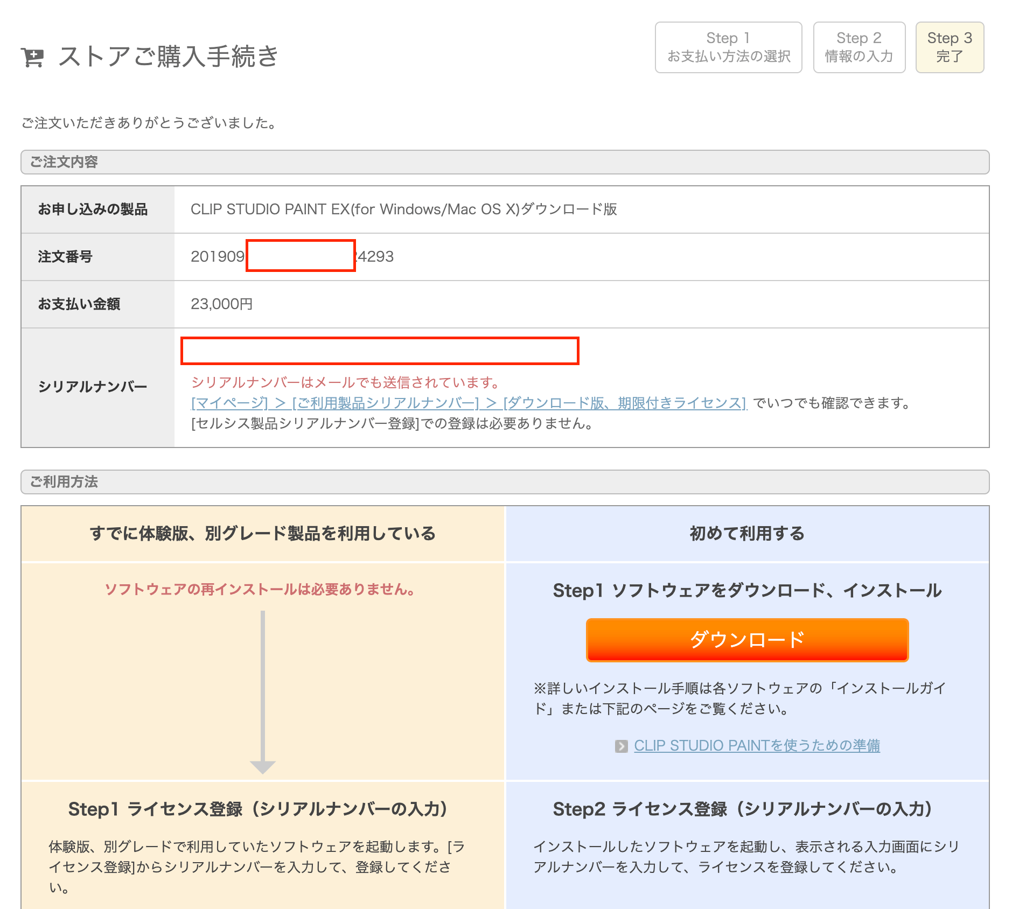Image resolution: width=1019 pixels, height=909 pixels.
Task: Click the ※詳しいインストール手順 note text
Action: click(x=739, y=698)
